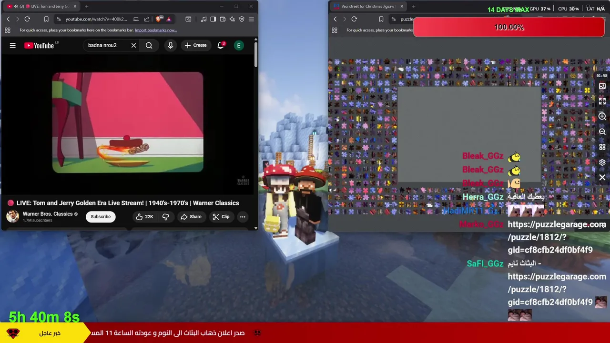Open YouTube hamburger guide menu
Image resolution: width=610 pixels, height=343 pixels.
pos(13,45)
